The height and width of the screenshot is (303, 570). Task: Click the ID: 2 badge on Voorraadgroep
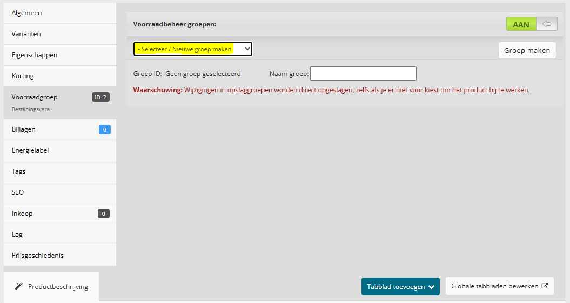[x=100, y=97]
